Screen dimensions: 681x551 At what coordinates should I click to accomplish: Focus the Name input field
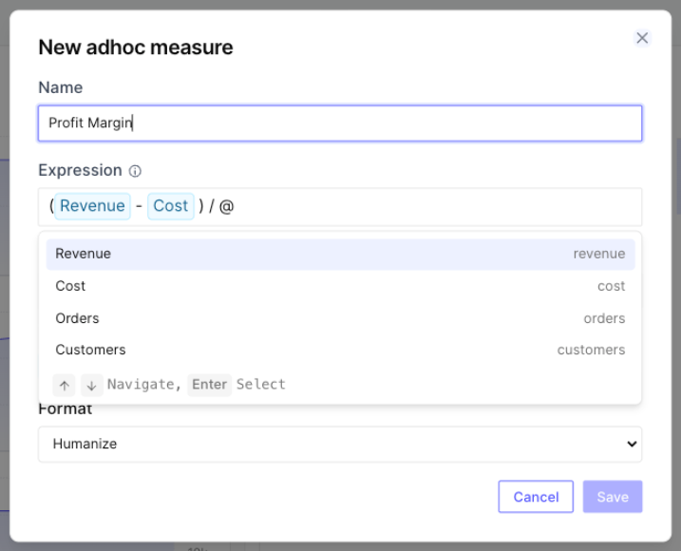340,123
